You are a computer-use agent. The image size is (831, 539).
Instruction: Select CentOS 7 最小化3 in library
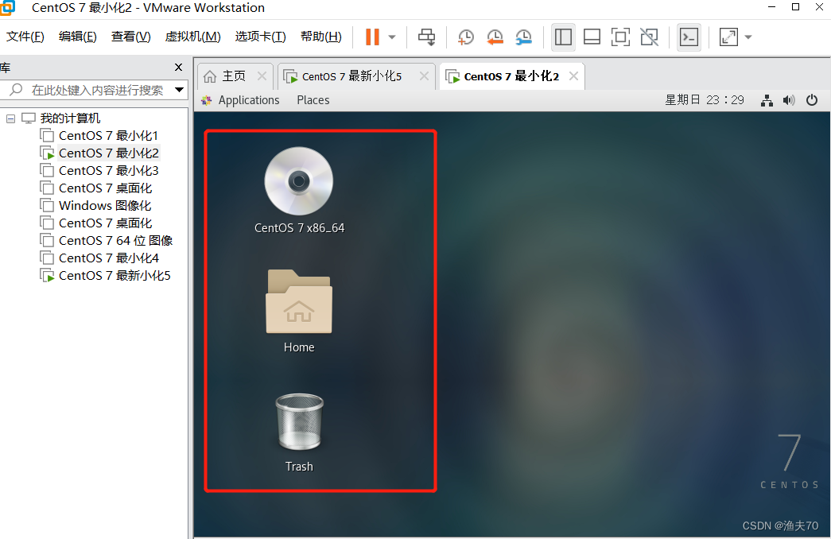[109, 171]
